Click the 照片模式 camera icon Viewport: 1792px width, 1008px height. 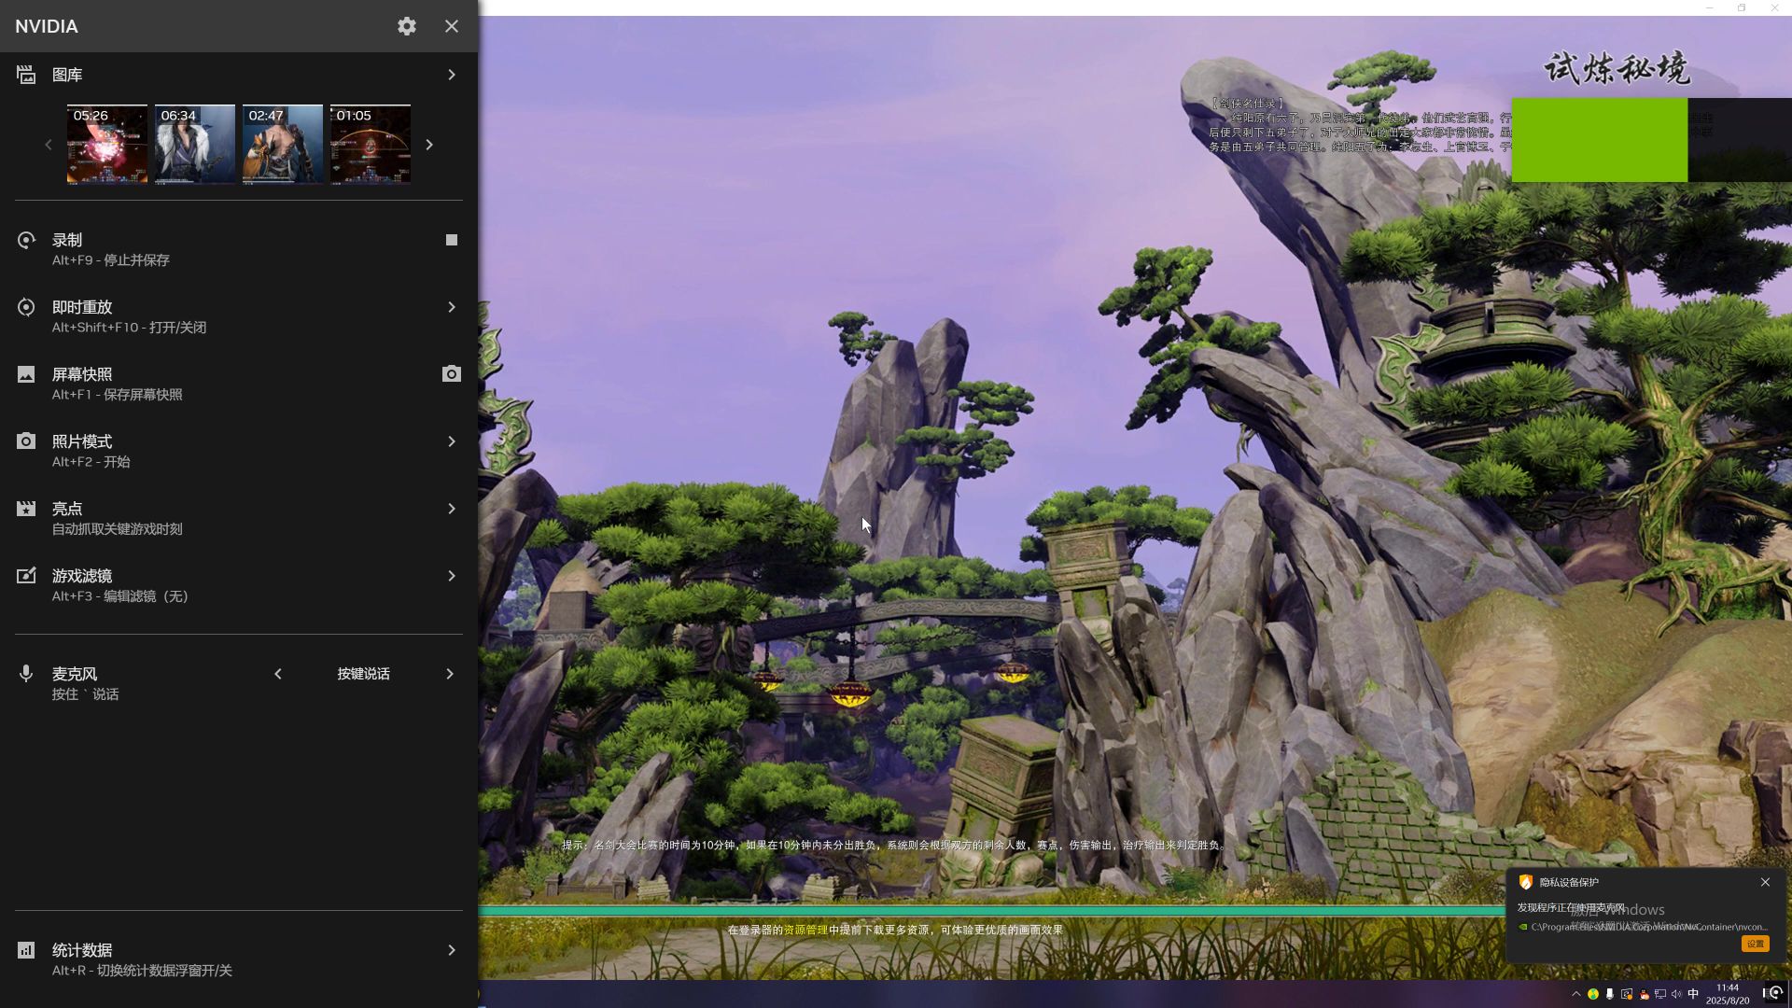click(x=26, y=441)
